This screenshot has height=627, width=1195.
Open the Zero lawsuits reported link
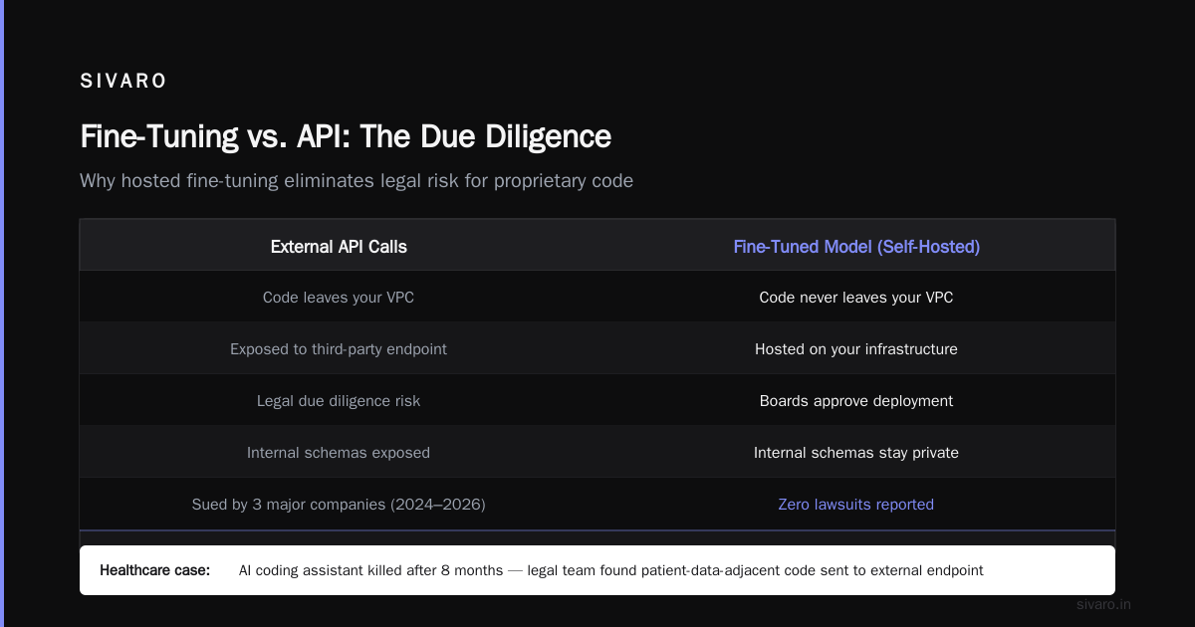coord(856,504)
